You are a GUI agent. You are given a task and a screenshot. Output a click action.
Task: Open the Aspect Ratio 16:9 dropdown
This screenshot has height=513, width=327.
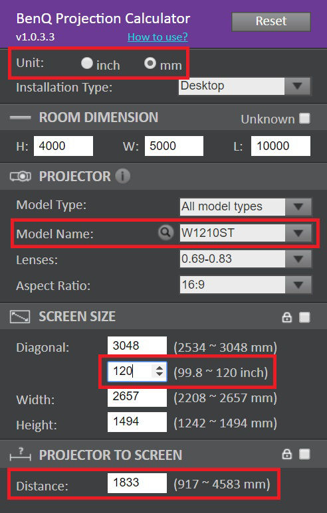click(x=245, y=285)
